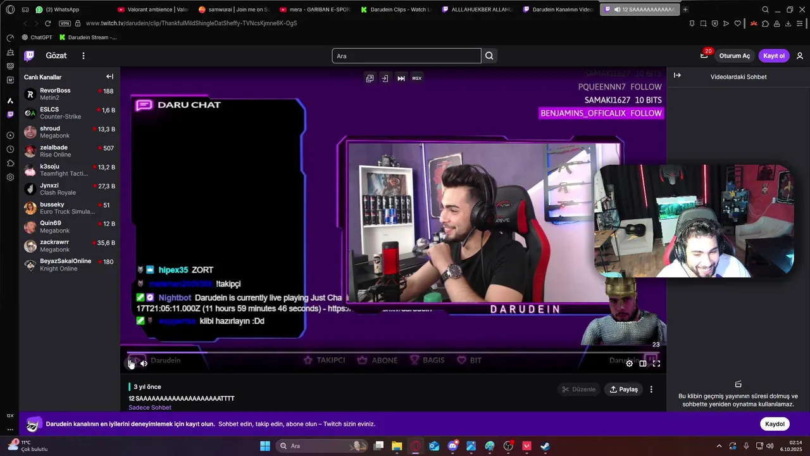Open browser downloads icon
This screenshot has width=810, height=456.
click(788, 23)
